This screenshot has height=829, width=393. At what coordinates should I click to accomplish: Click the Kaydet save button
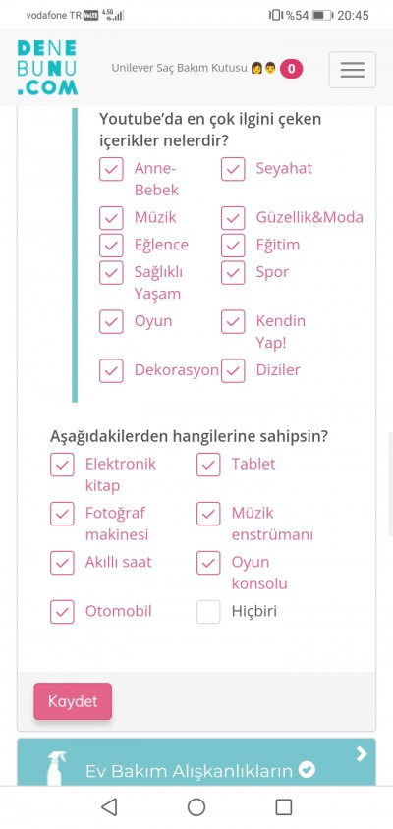(73, 701)
